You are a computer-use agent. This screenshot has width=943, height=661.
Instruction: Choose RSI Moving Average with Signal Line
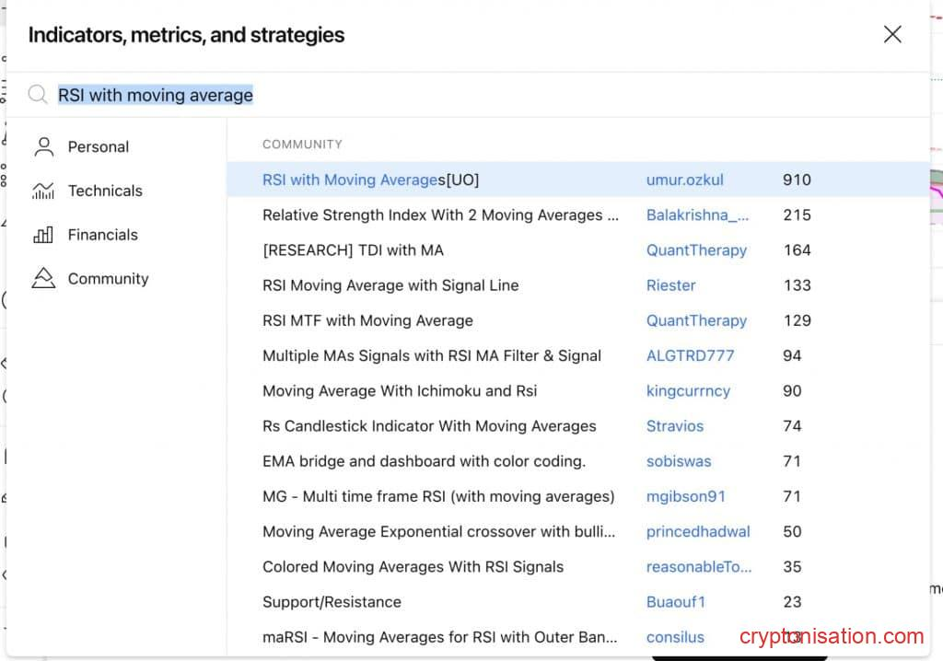(x=390, y=285)
